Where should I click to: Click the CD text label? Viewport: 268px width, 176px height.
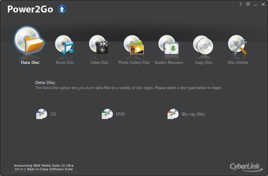[53, 114]
